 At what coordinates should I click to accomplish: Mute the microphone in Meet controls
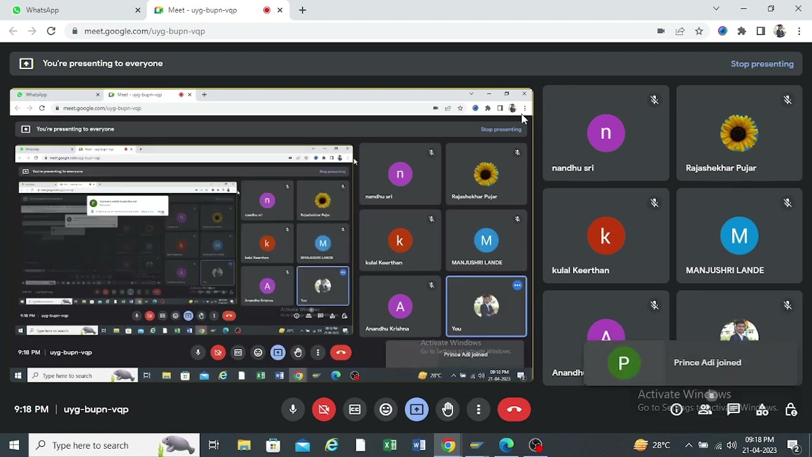[293, 409]
